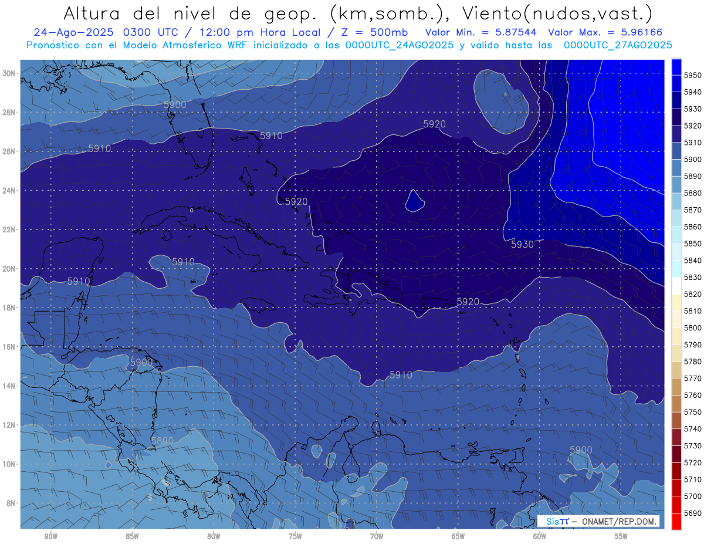
Task: Click the 5900 contour label over northern Florida
Action: coord(175,104)
